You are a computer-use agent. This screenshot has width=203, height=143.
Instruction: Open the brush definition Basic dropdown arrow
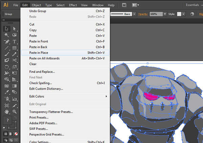(x=134, y=14)
